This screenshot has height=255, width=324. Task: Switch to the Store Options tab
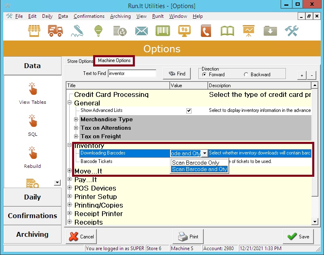[x=80, y=61]
